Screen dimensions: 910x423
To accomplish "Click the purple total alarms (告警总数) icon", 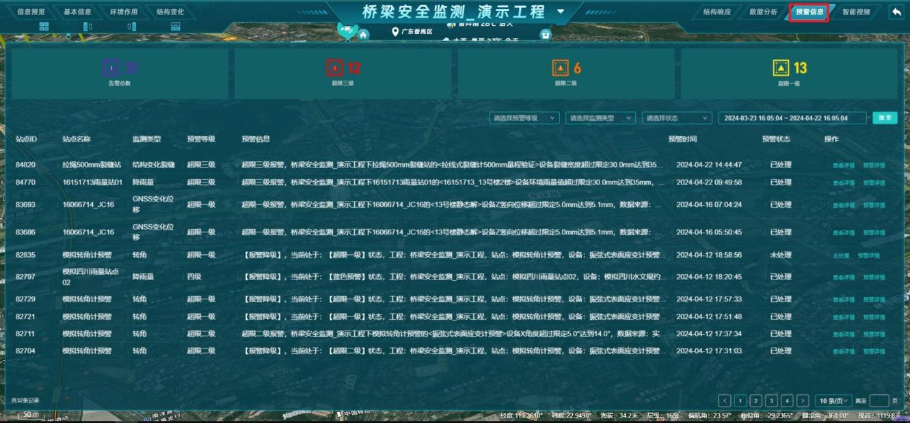I will click(111, 68).
